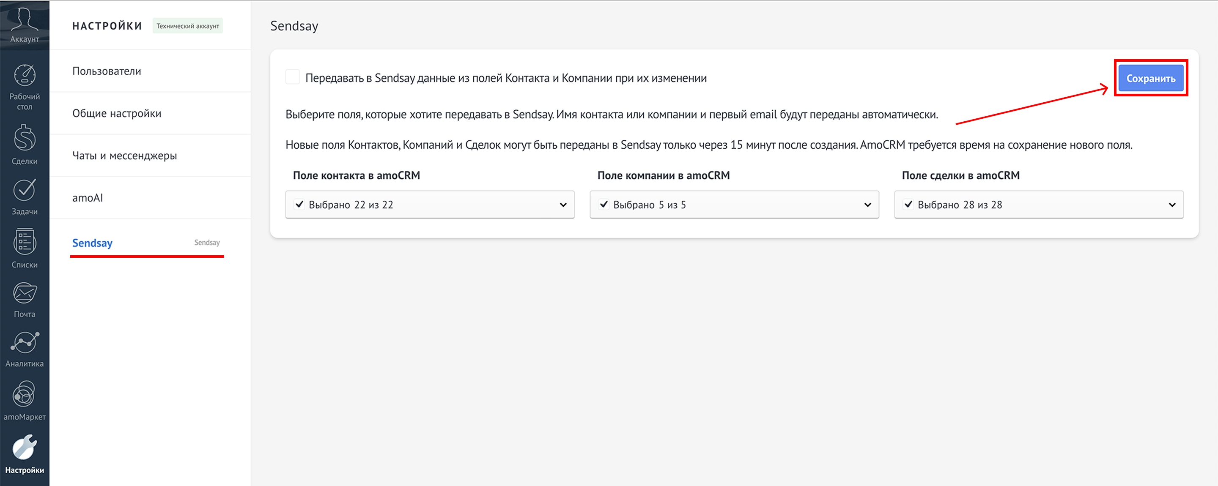Toggle the checkmark in contact field selector

click(x=299, y=205)
